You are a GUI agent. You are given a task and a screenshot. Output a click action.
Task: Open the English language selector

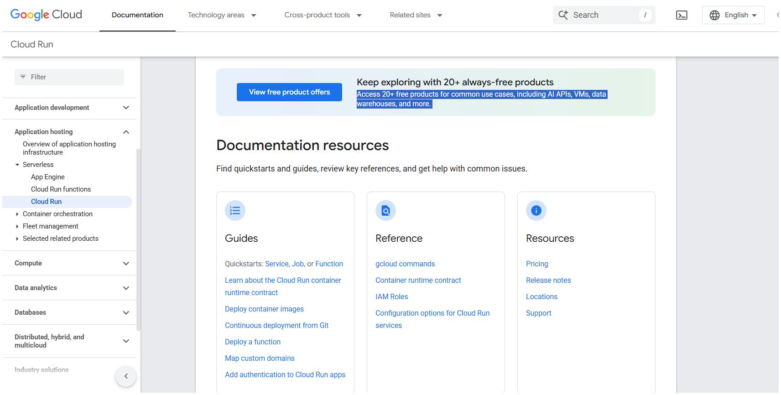pyautogui.click(x=733, y=15)
